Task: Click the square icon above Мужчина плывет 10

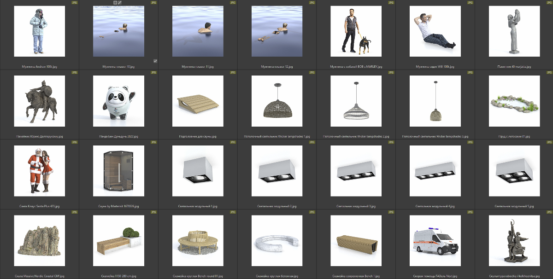Action: (x=115, y=2)
